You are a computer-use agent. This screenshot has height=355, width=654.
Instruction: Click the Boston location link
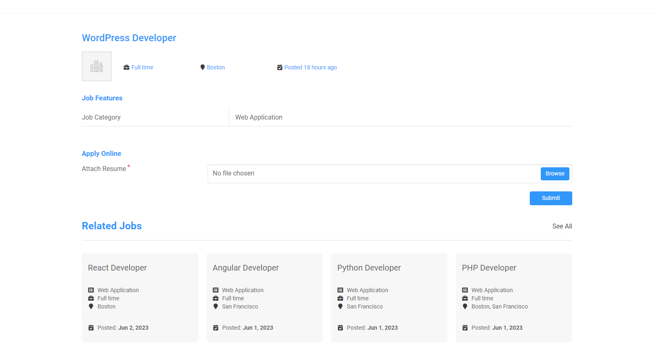(x=216, y=67)
